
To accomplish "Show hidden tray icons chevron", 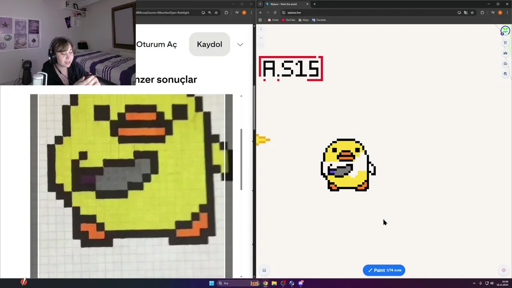I will point(474,283).
